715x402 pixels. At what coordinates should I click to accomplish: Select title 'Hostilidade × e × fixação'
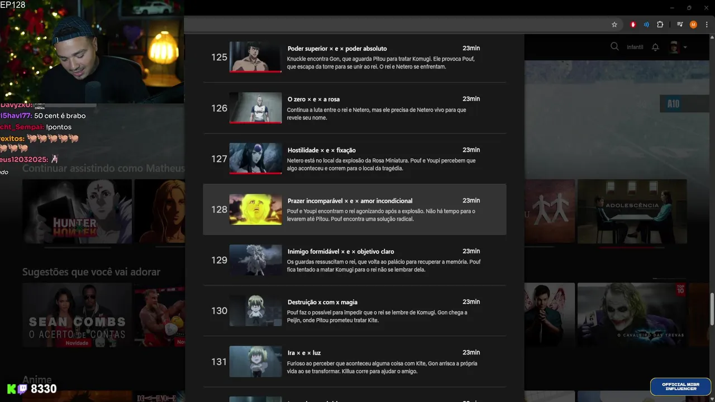[321, 150]
